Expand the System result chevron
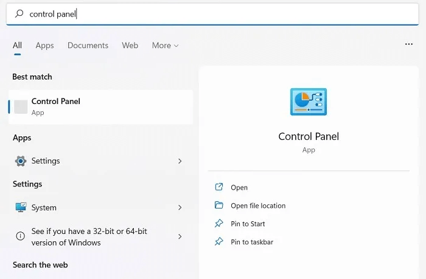Image resolution: width=426 pixels, height=279 pixels. [x=180, y=207]
